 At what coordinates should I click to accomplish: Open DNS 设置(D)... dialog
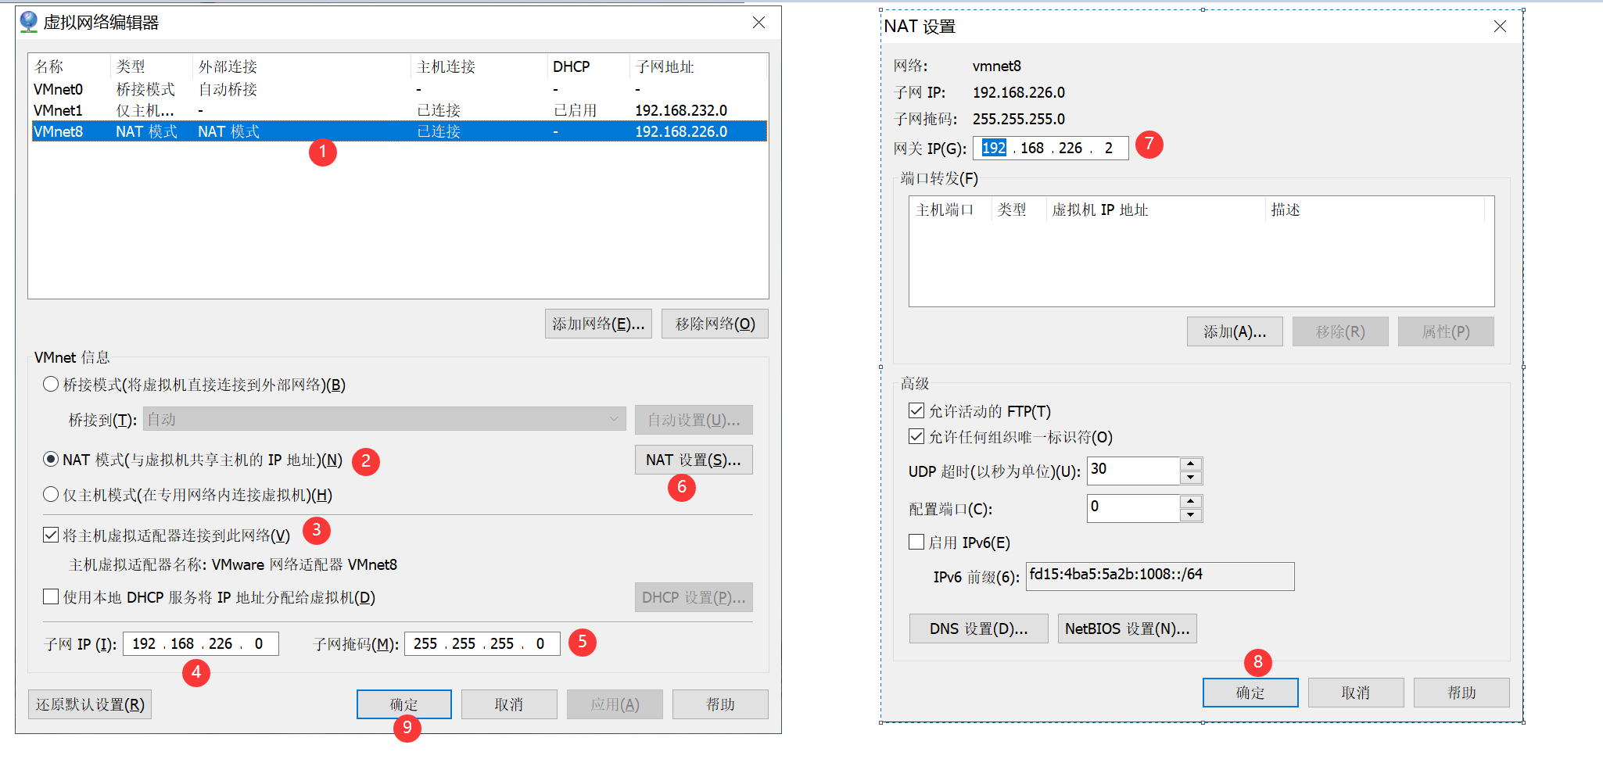(978, 629)
